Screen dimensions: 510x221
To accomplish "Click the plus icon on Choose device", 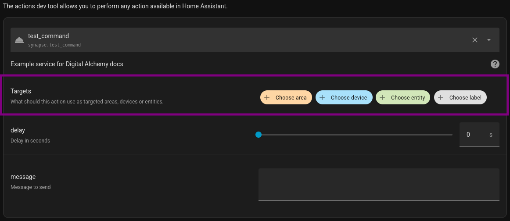I will (322, 97).
